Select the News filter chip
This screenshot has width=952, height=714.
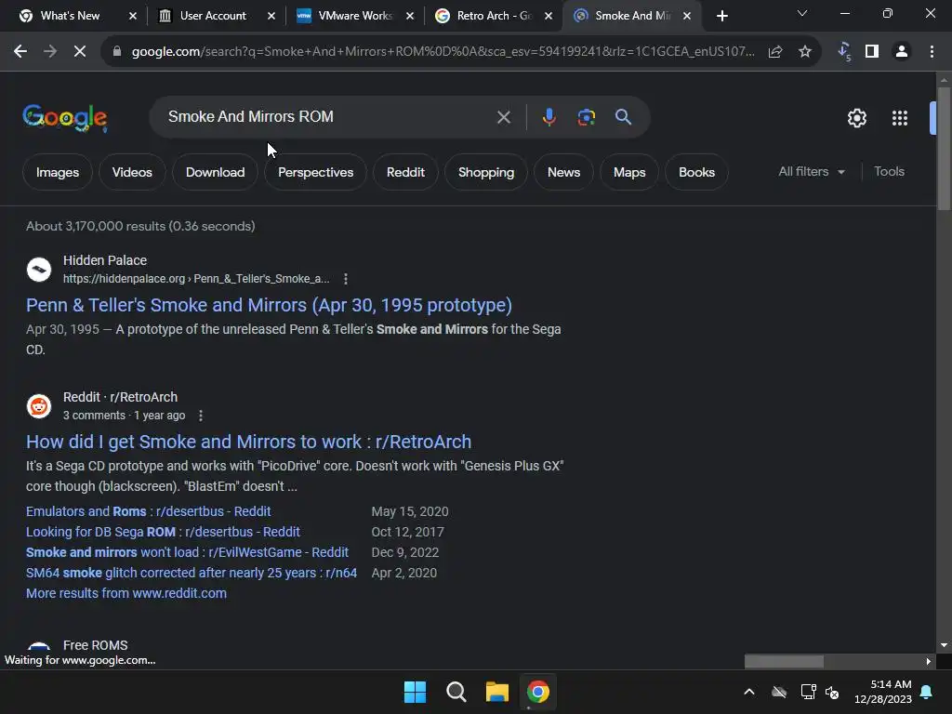click(563, 172)
